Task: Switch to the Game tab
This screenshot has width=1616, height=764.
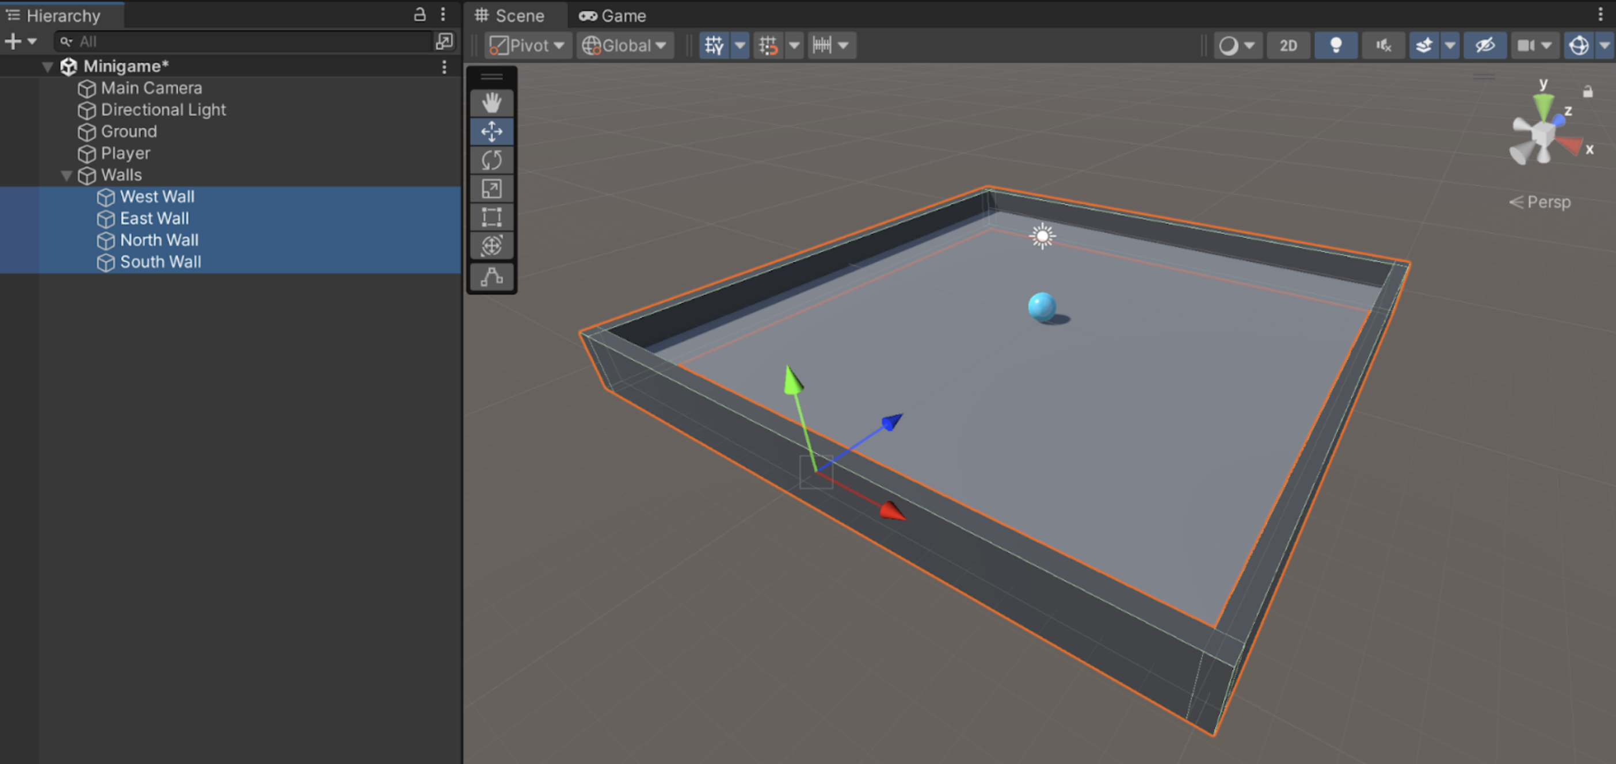Action: 612,16
